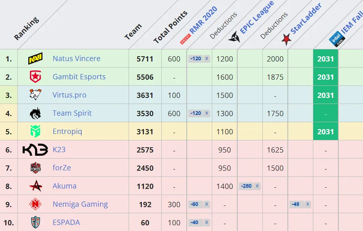Select Entropiq's total 3131
Image resolution: width=363 pixels, height=231 pixels.
coord(145,131)
